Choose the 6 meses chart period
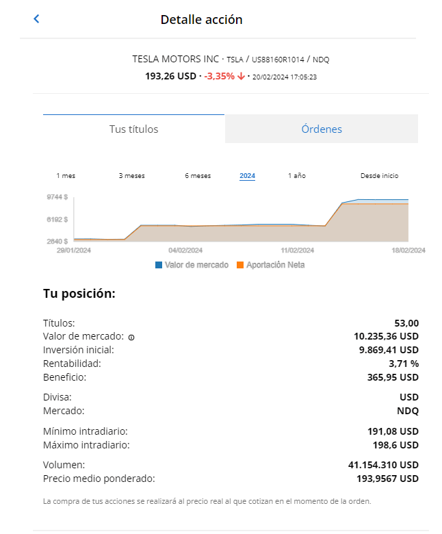Viewport: 442px width, 534px height. click(198, 176)
